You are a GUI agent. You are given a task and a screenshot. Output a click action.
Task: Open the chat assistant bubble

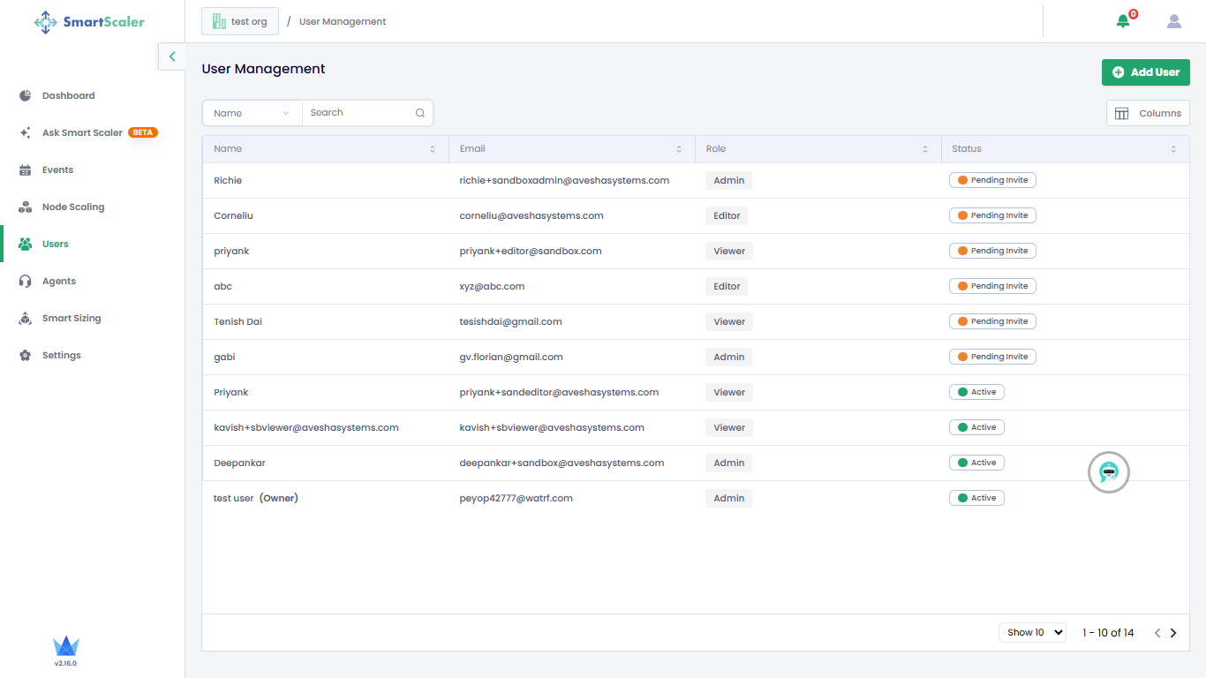(x=1109, y=472)
